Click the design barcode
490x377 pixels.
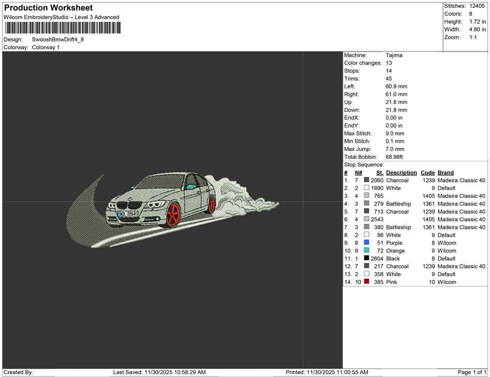point(62,27)
